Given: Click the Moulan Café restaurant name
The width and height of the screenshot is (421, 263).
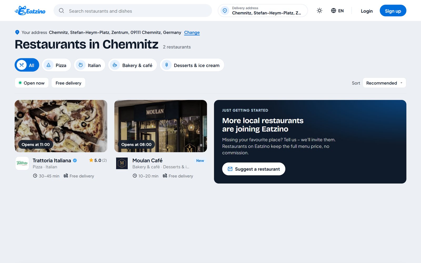Looking at the screenshot, I should click(147, 160).
